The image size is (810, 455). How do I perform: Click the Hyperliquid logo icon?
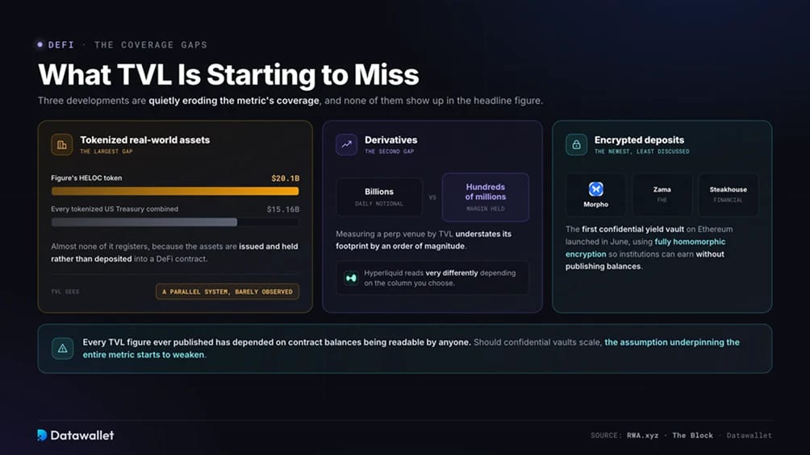[351, 278]
